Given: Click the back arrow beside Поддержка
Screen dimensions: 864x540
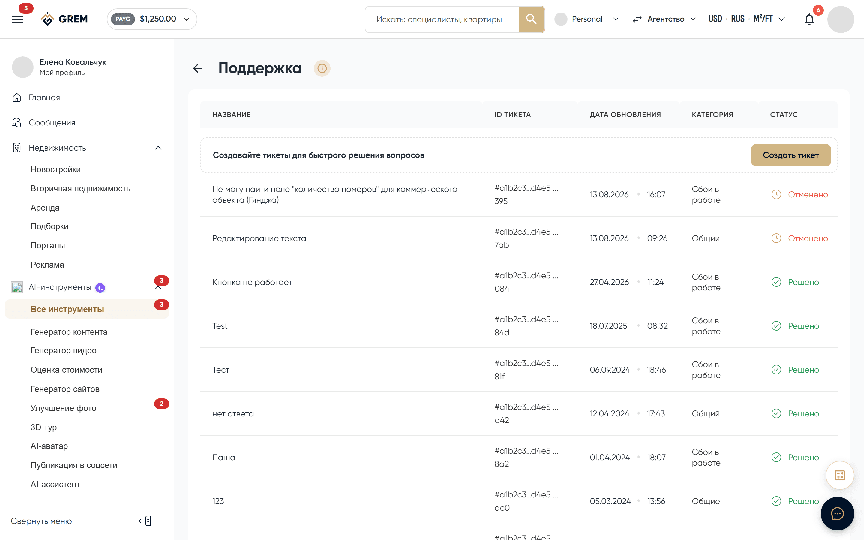Looking at the screenshot, I should pos(197,68).
